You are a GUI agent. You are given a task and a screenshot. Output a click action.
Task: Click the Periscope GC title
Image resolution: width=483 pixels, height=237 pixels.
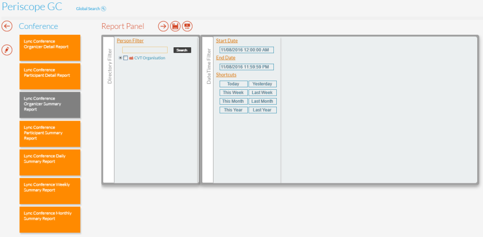tap(32, 7)
